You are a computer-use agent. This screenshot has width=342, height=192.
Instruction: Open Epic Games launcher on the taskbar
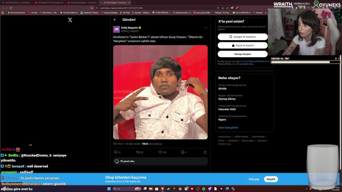pyautogui.click(x=174, y=189)
